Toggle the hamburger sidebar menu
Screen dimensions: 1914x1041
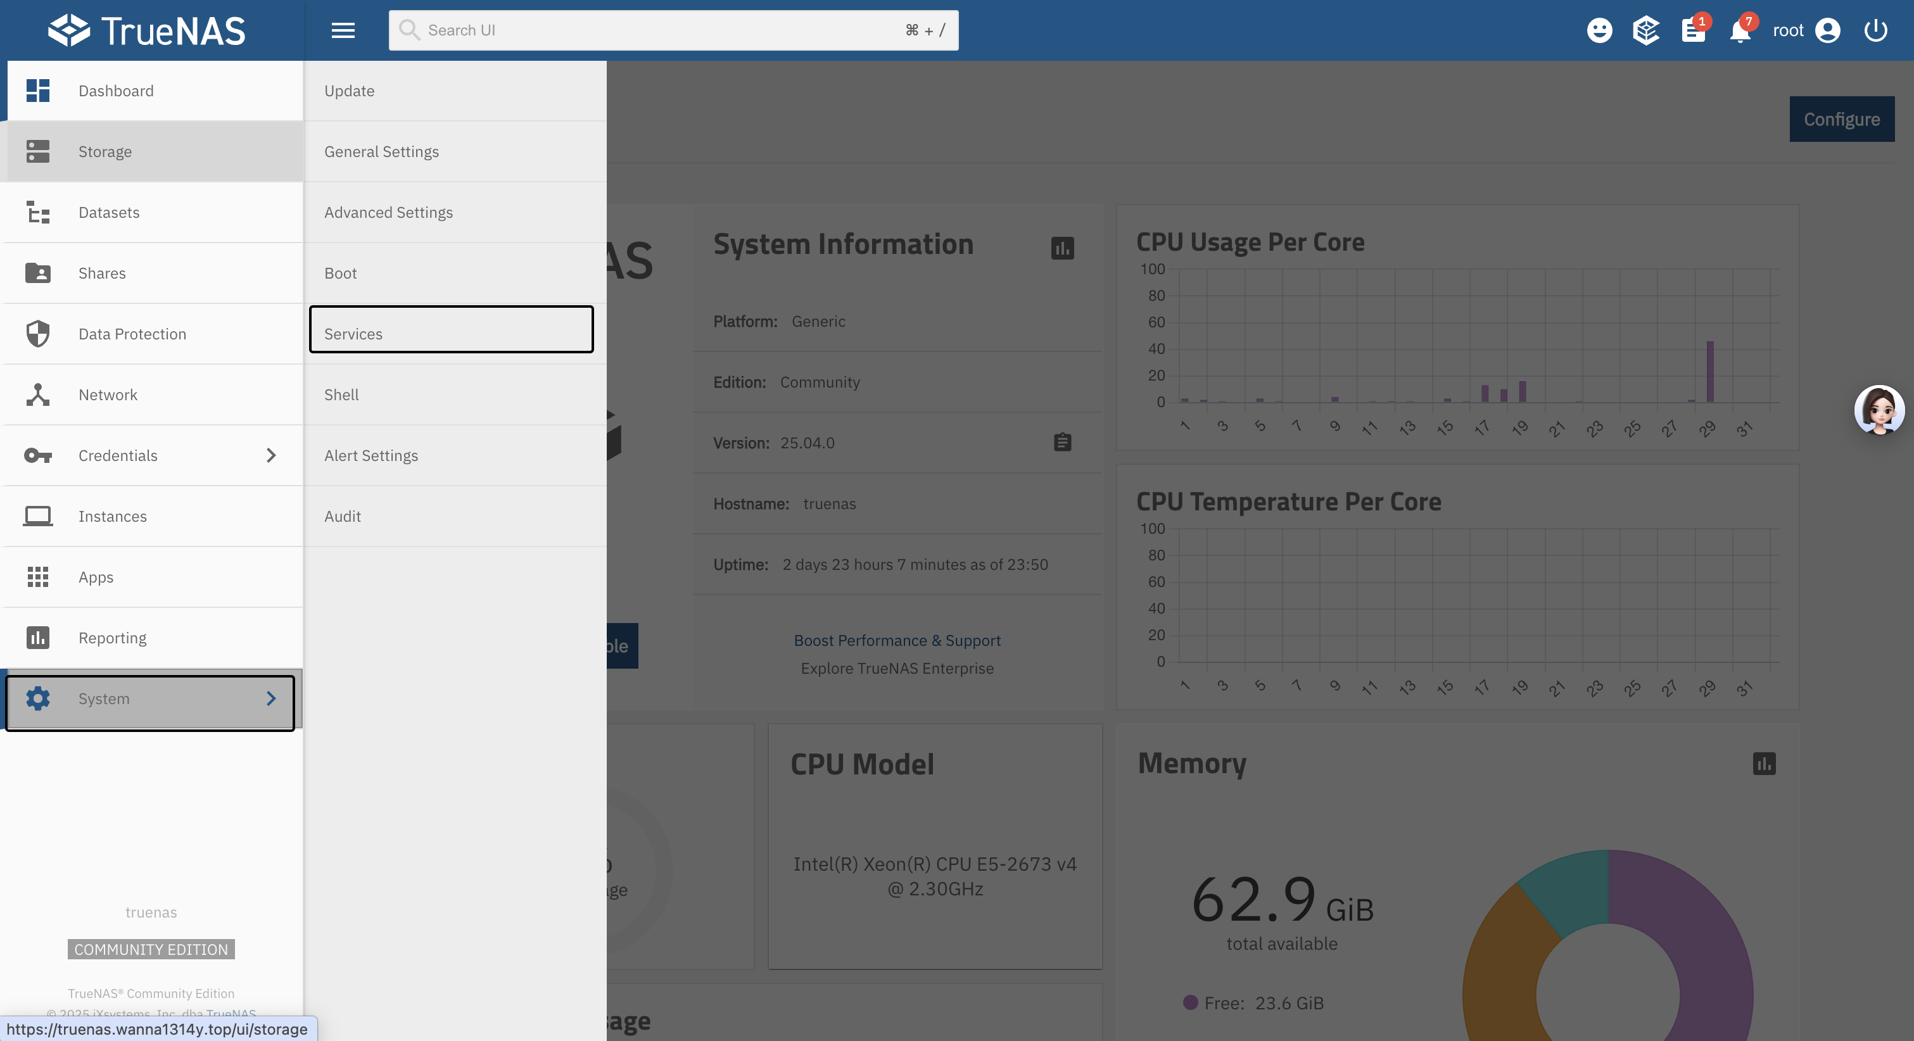(x=343, y=30)
